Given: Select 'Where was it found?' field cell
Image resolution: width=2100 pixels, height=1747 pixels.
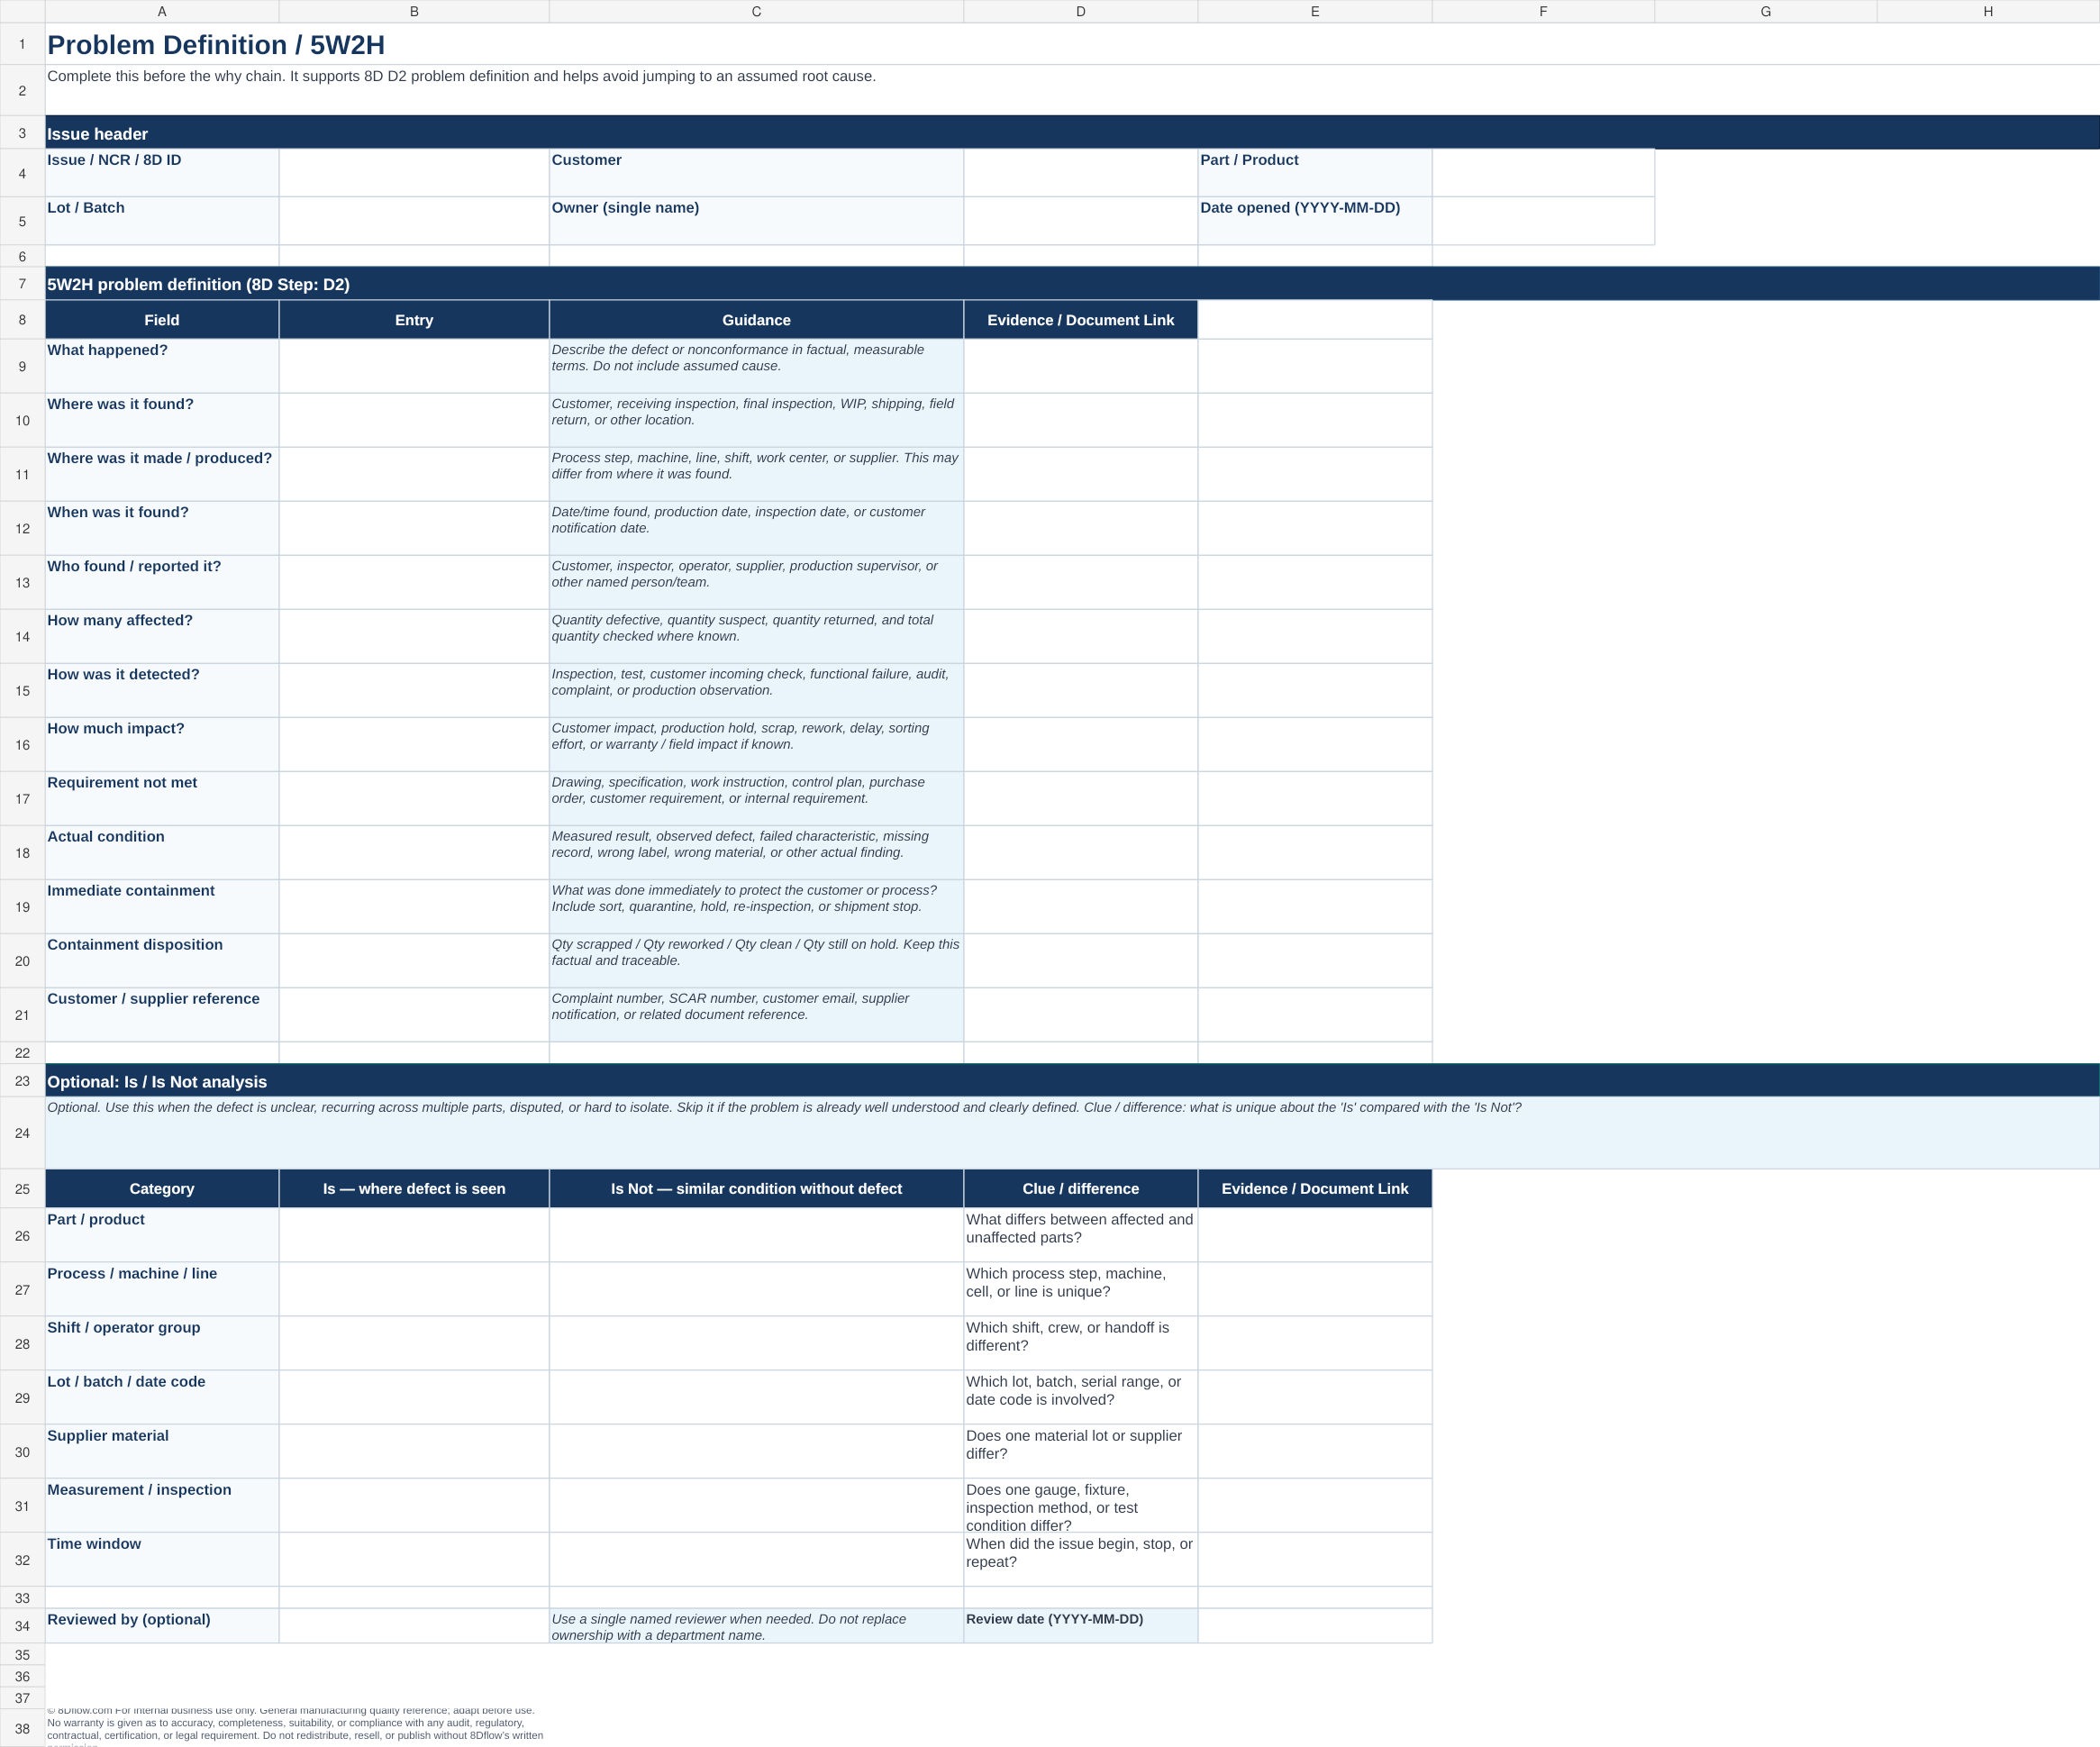Looking at the screenshot, I should 162,420.
